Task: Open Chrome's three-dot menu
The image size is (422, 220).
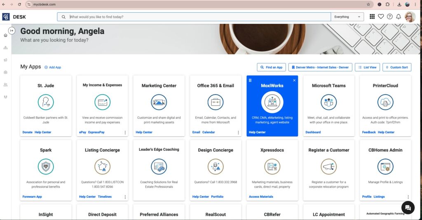Action: (x=416, y=4)
